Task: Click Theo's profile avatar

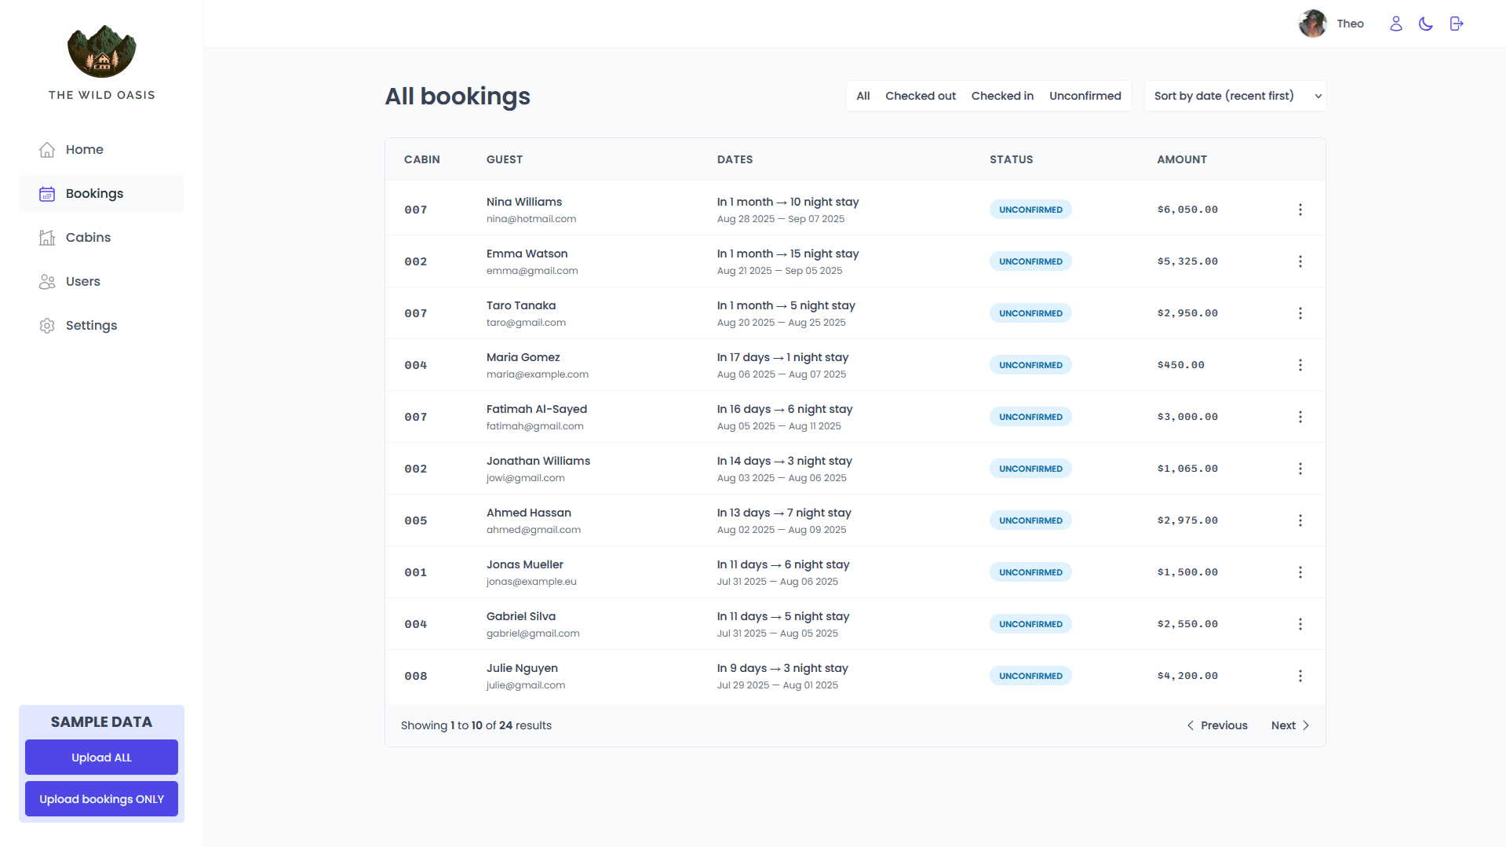Action: [1312, 24]
